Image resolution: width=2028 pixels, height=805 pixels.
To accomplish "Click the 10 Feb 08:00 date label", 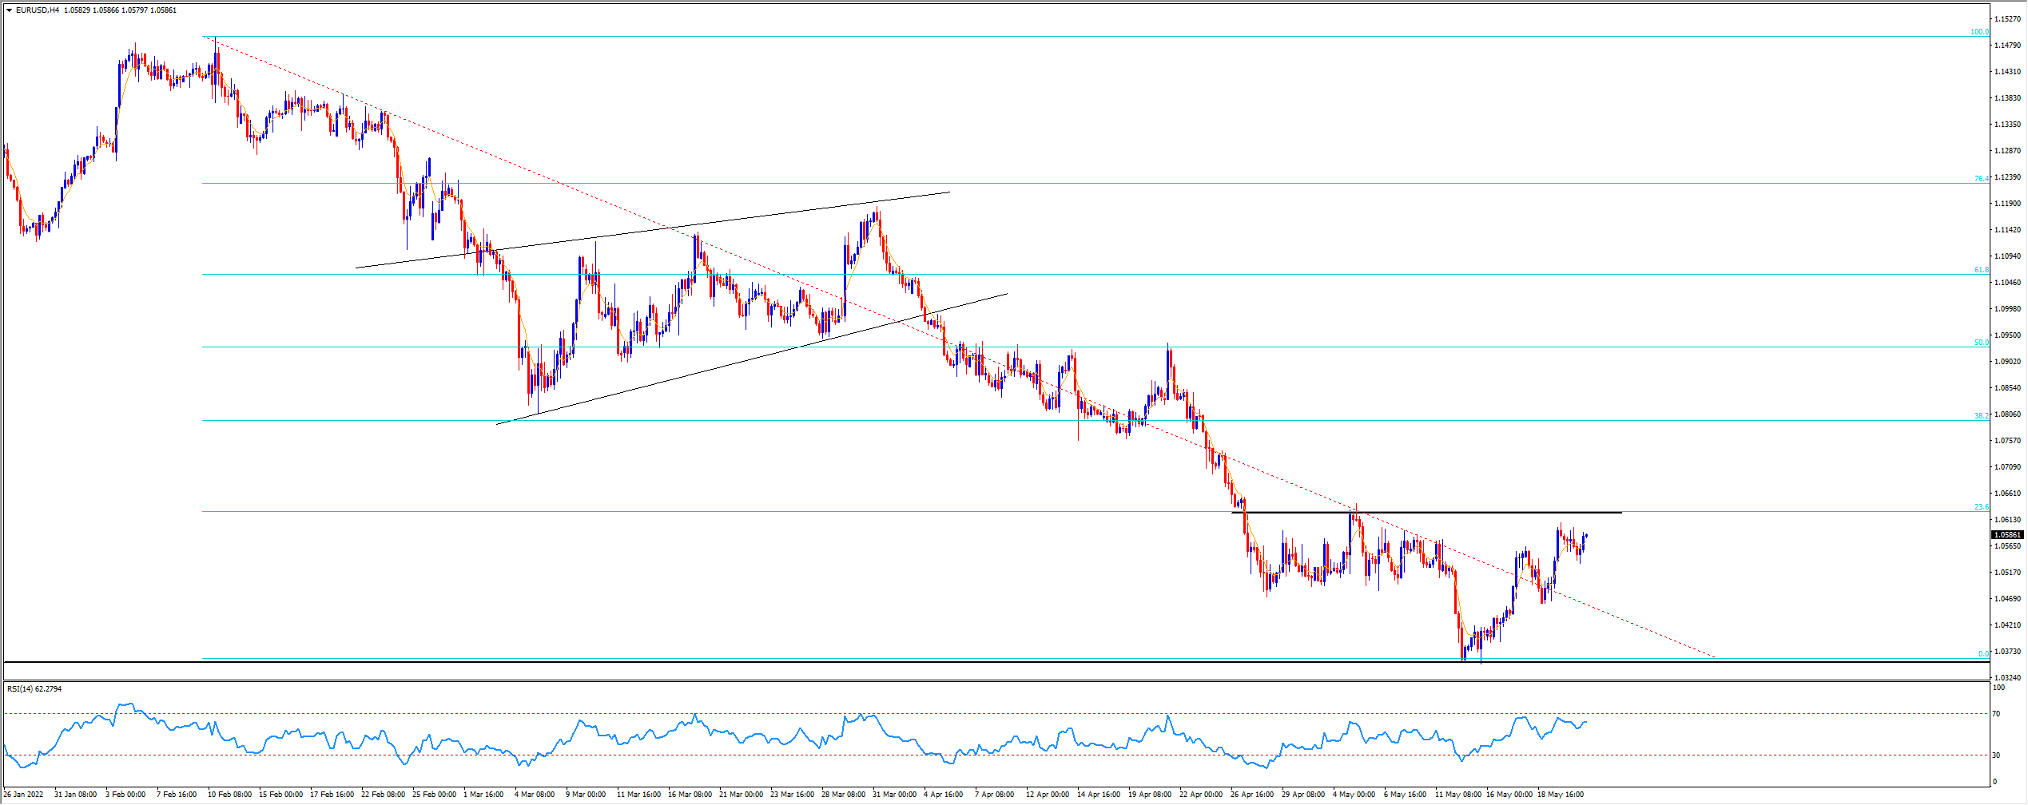I will 229,795.
